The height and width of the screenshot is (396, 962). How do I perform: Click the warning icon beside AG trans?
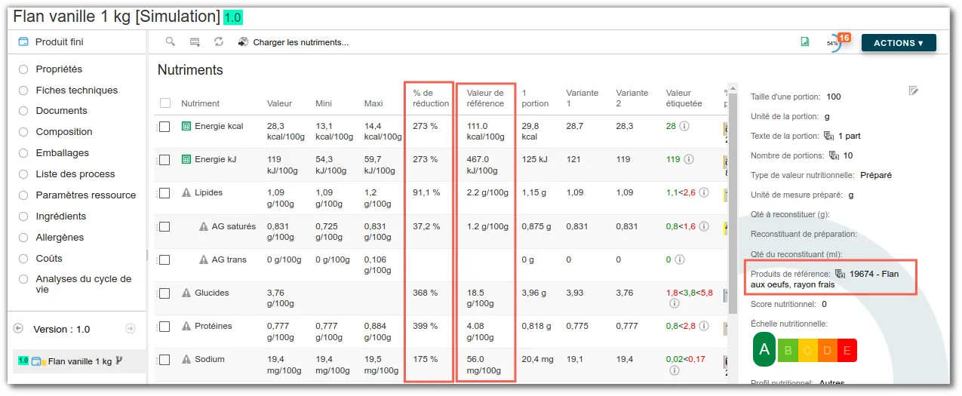coord(204,259)
